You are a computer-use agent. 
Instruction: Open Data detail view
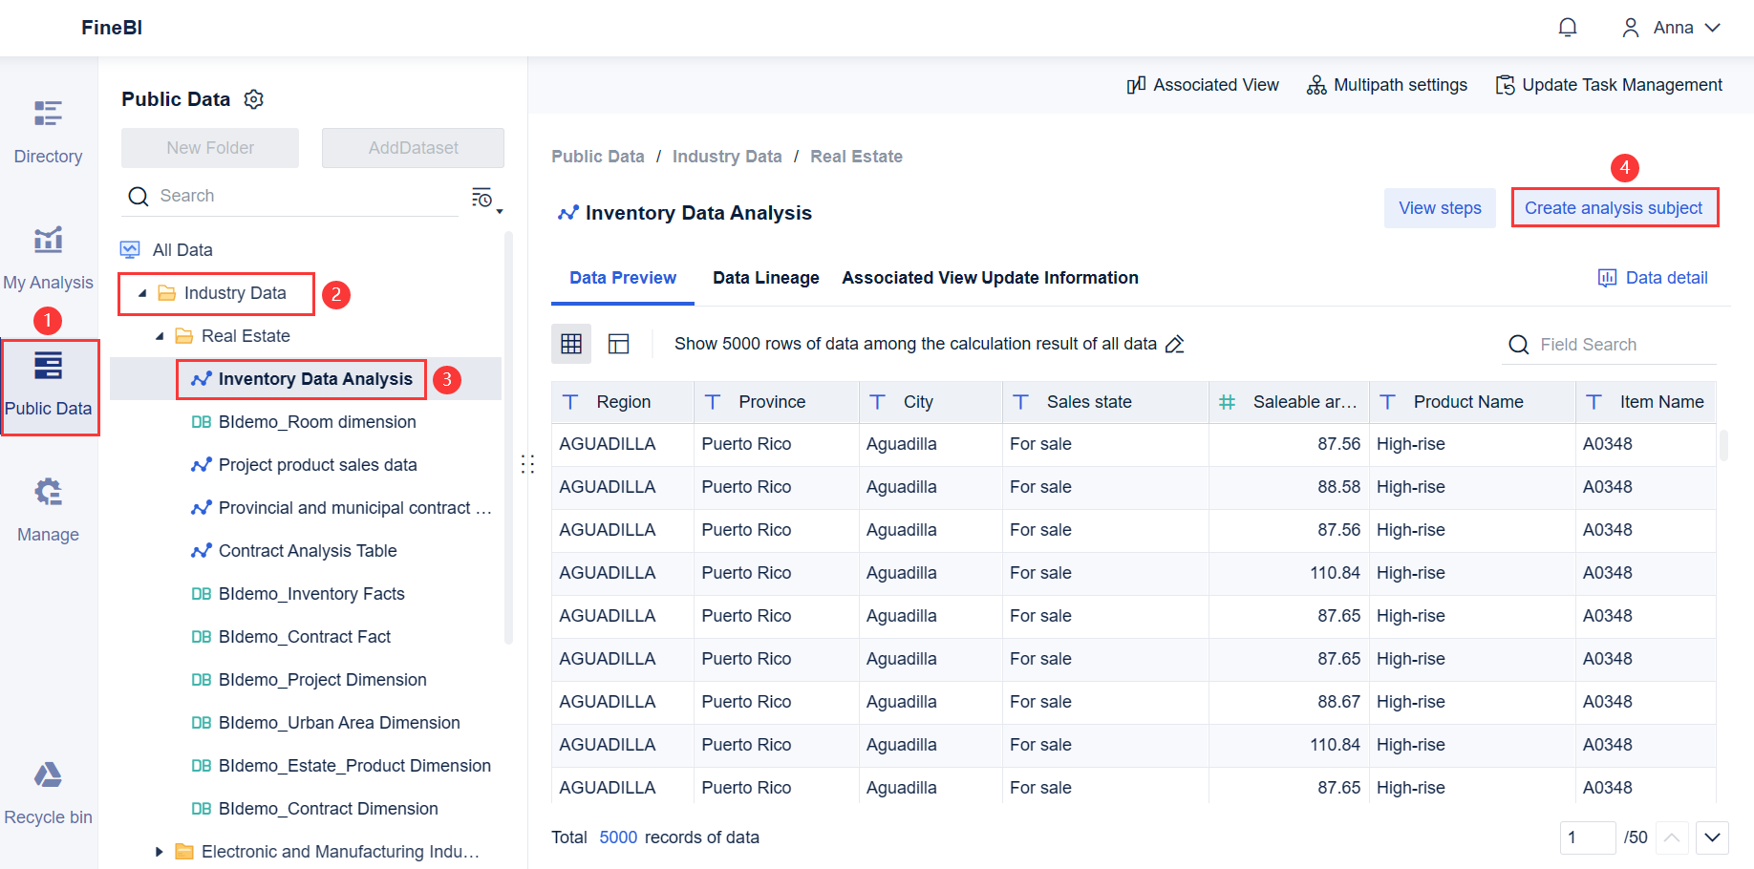(x=1652, y=277)
